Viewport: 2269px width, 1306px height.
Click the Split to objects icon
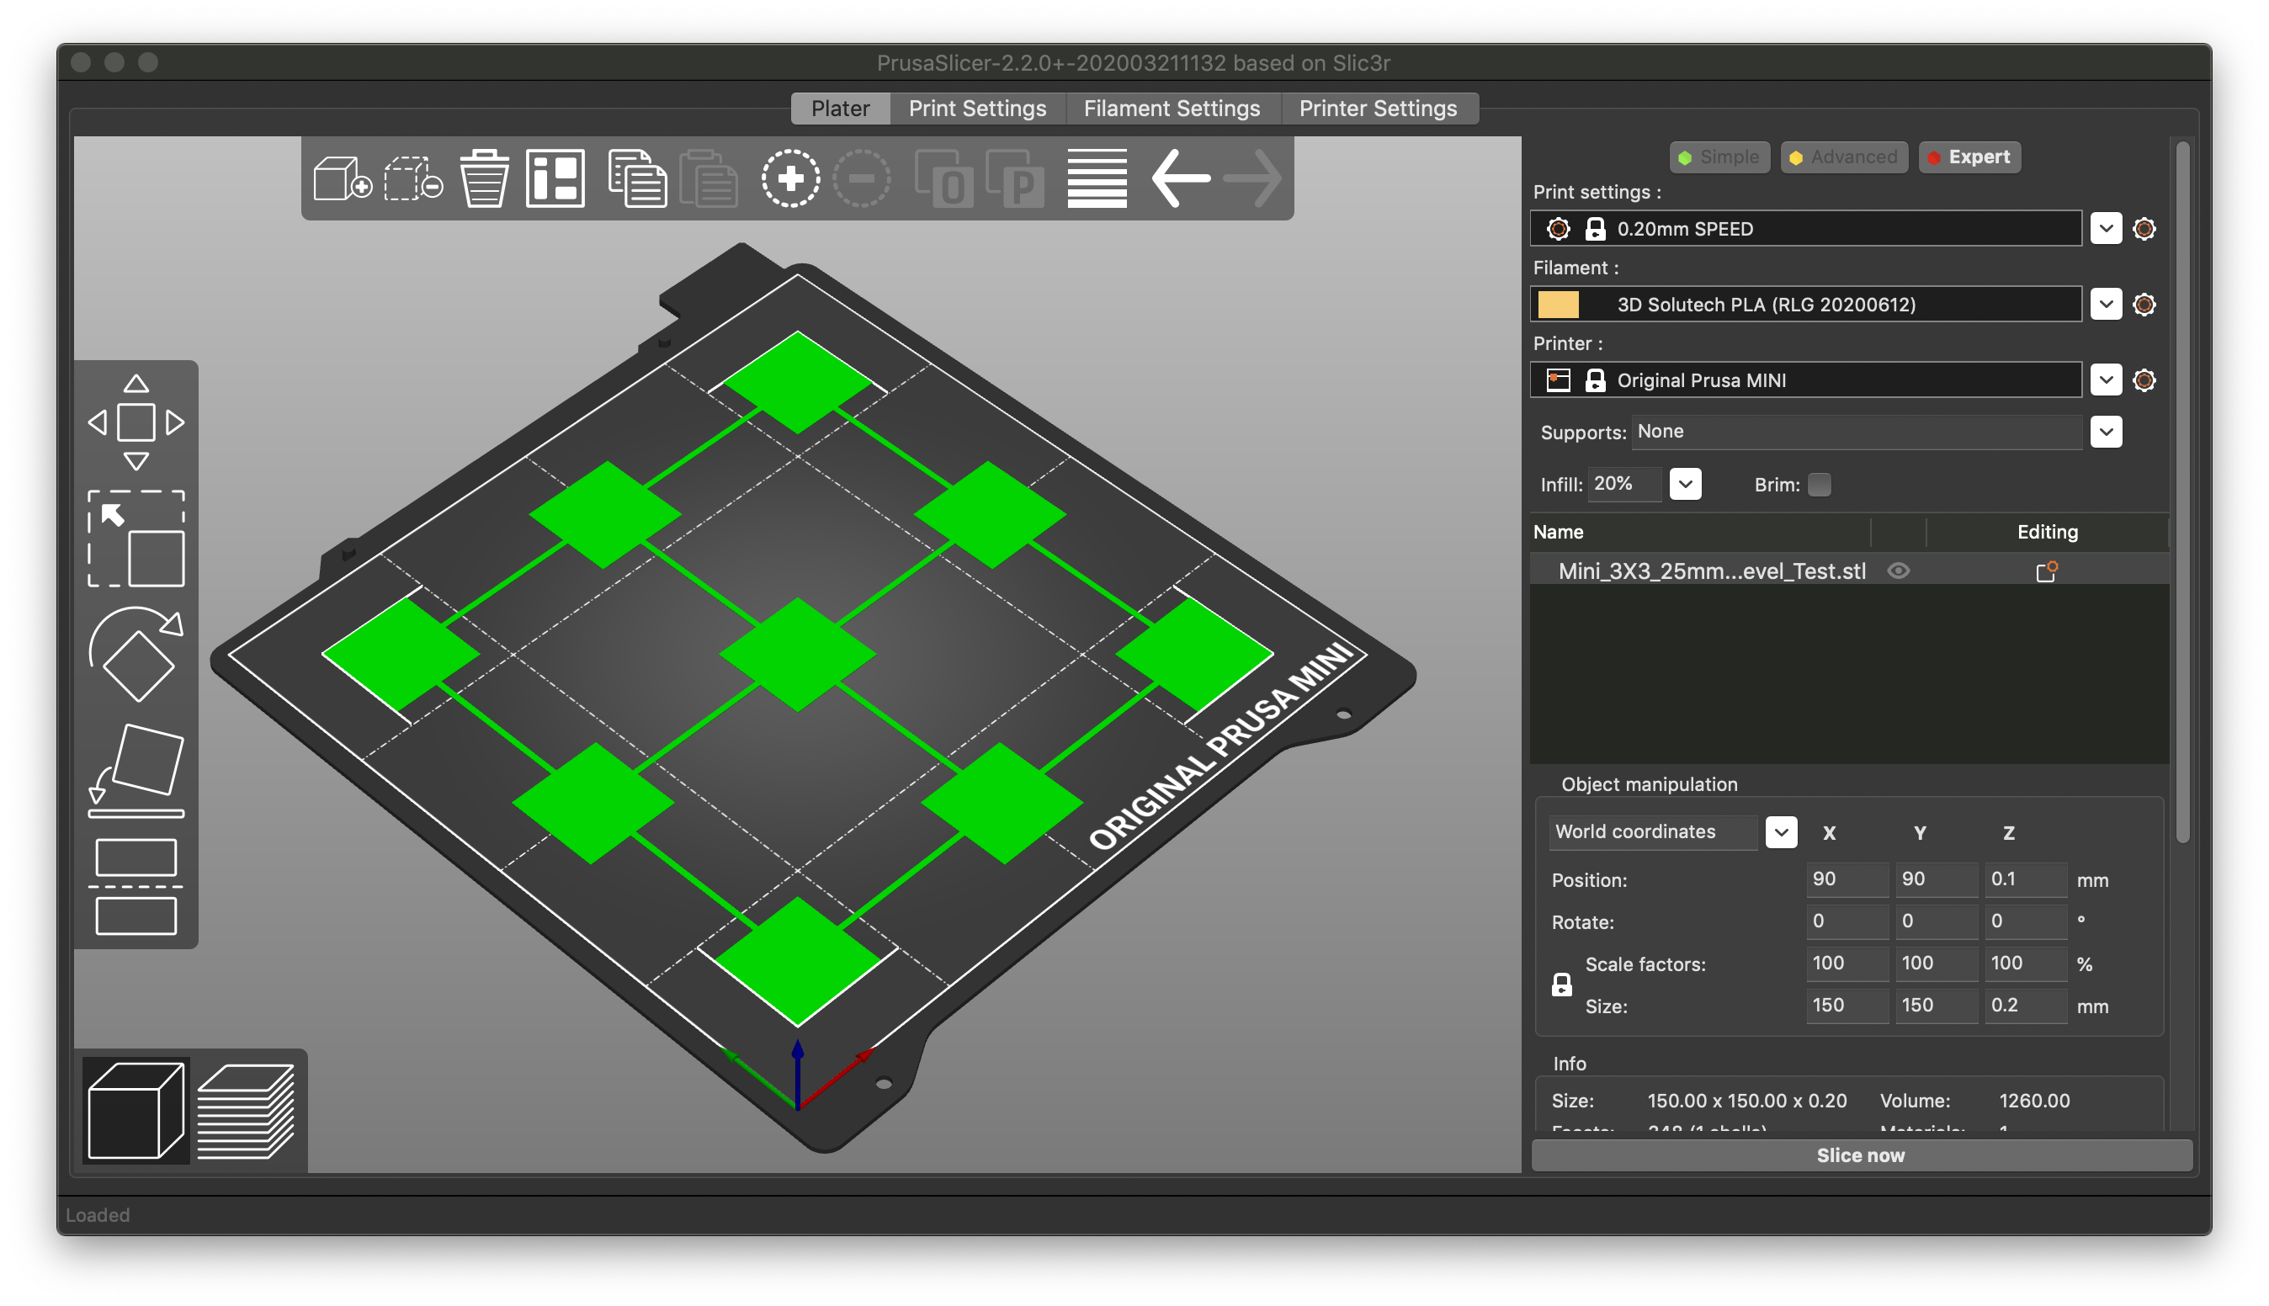point(943,178)
